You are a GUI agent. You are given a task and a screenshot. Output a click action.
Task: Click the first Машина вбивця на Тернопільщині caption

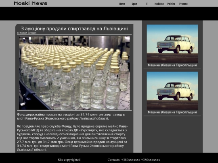(172, 65)
